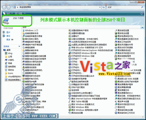146x120 pixels.
Task: Select 更改 Windows 的搜索方式 text
Action: (x=83, y=104)
